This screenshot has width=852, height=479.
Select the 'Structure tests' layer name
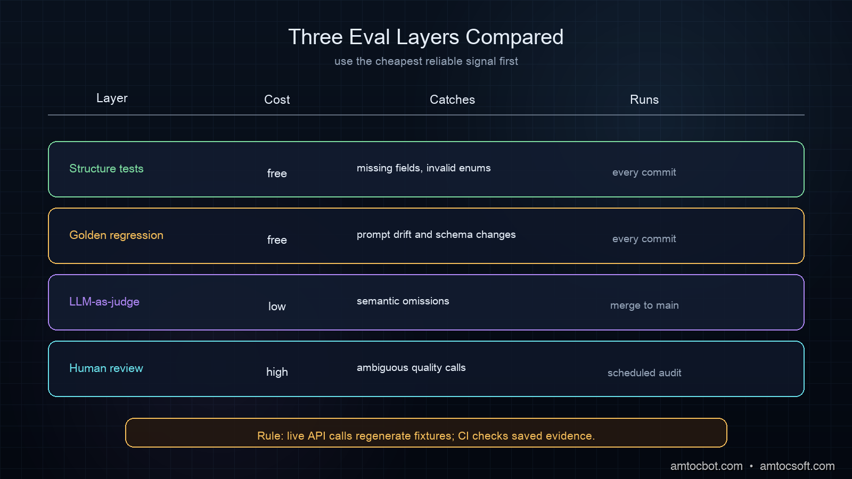(x=106, y=169)
